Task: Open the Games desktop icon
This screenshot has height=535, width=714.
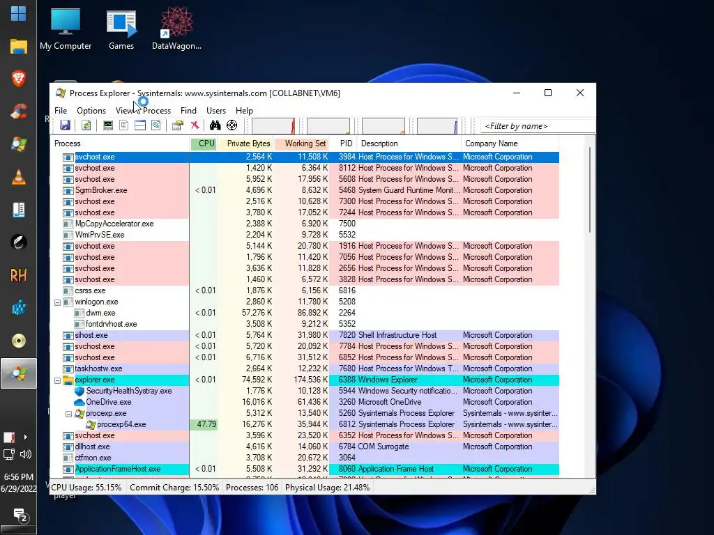Action: [x=121, y=28]
